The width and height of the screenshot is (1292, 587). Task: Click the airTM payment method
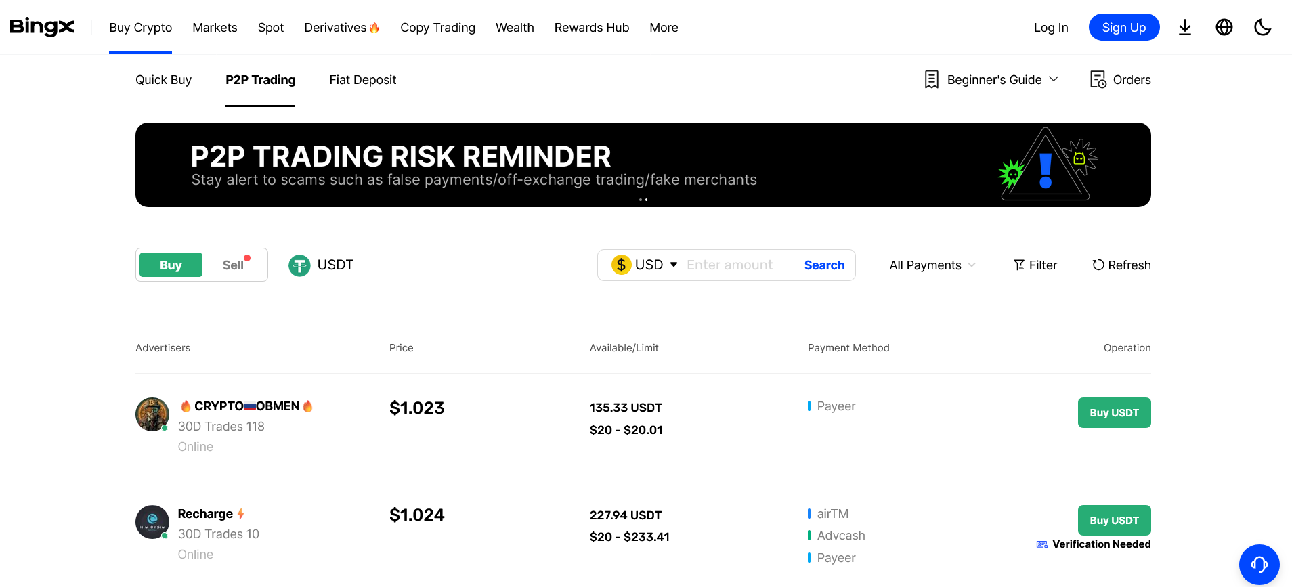(832, 514)
